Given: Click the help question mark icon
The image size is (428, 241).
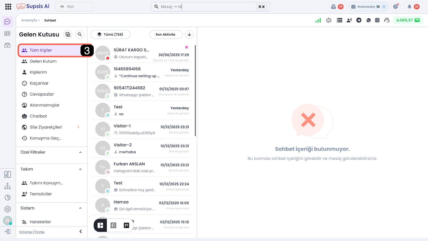Looking at the screenshot, I should click(x=395, y=7).
